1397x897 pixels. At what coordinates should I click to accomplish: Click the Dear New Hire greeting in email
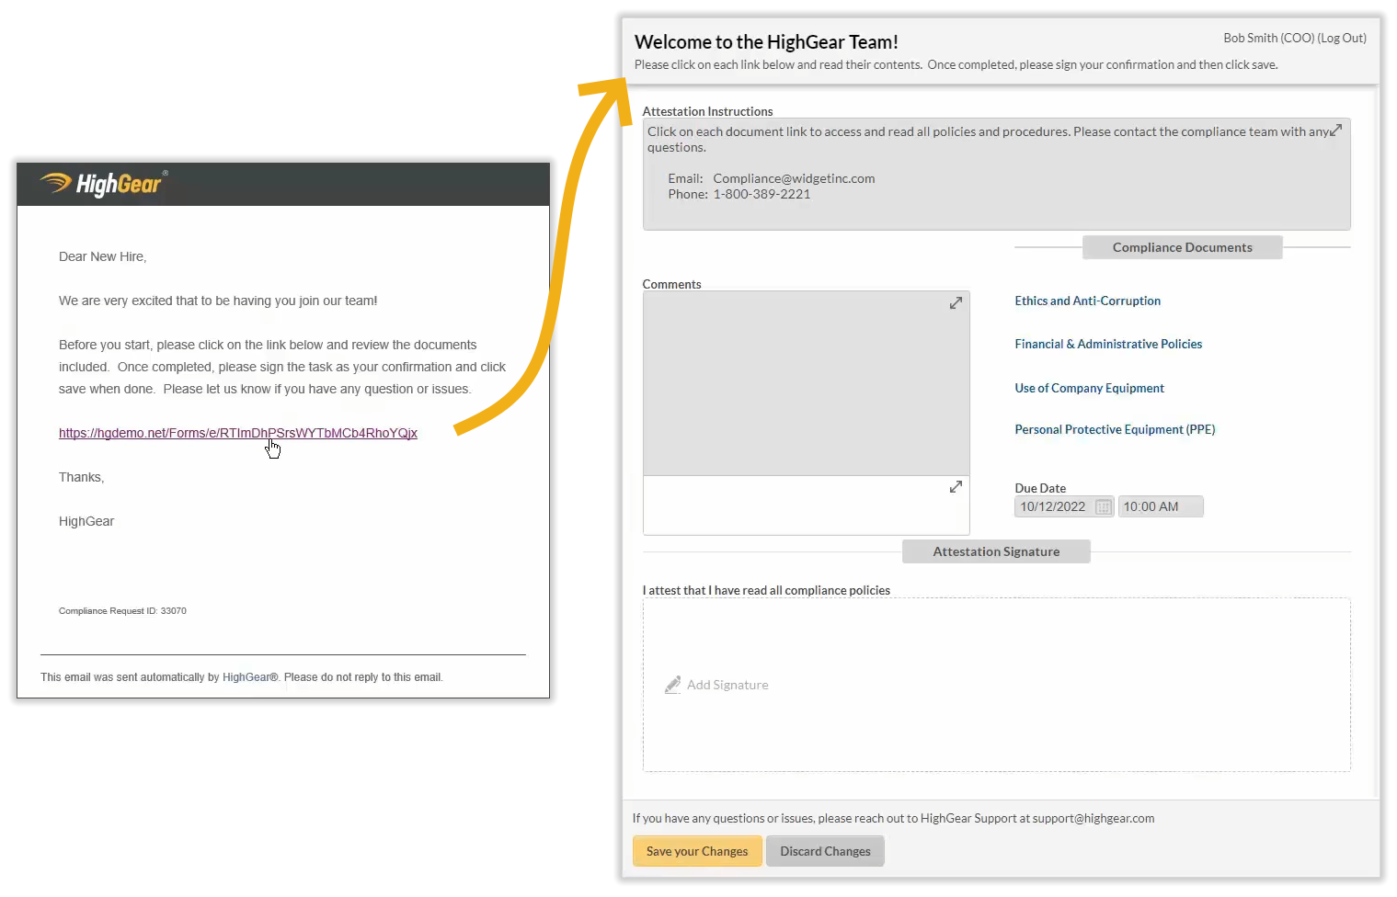pos(102,256)
